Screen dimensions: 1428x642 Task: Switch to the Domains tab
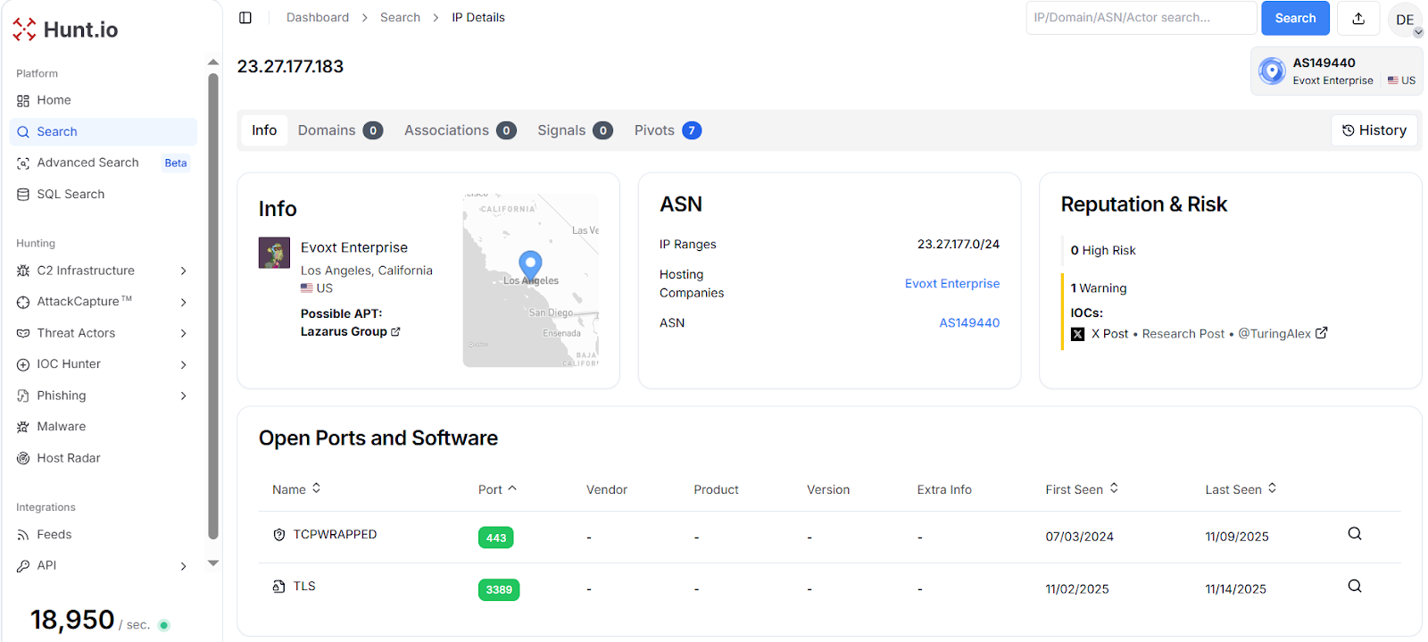point(339,130)
